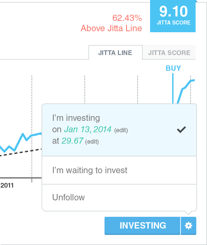Click the Jan 13, 2014 date text
Screen dimensions: 207x245
pyautogui.click(x=88, y=130)
